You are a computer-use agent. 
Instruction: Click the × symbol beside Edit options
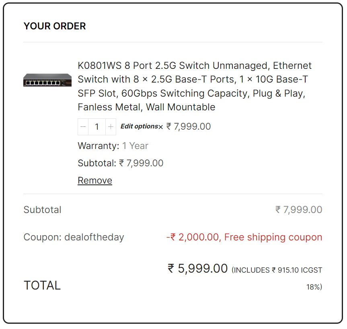coord(161,127)
